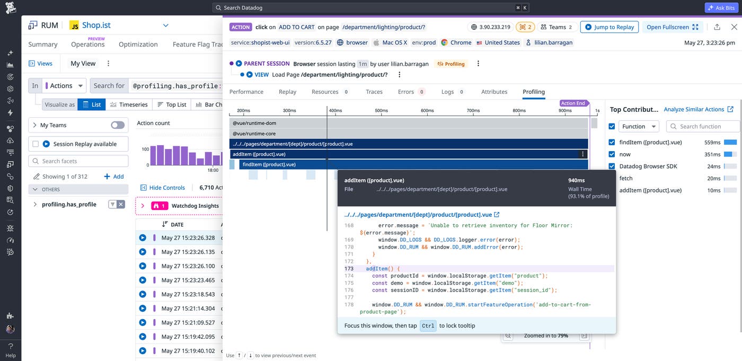Open the VIEW Load Page kebab menu

point(400,75)
